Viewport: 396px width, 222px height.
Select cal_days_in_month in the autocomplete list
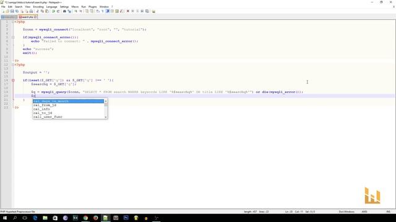pyautogui.click(x=69, y=101)
